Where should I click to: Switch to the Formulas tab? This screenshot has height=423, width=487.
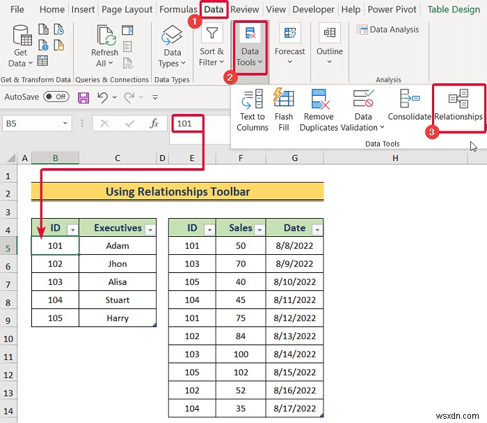tap(178, 10)
